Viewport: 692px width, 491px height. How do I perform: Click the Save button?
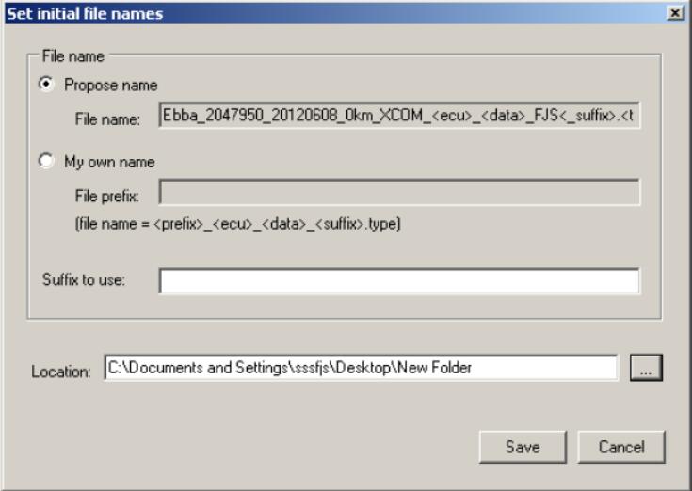point(523,447)
